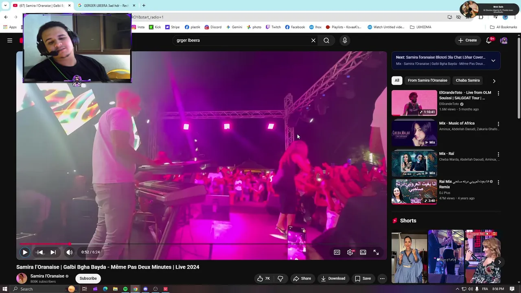
Task: Save the video to a playlist
Action: [363, 278]
